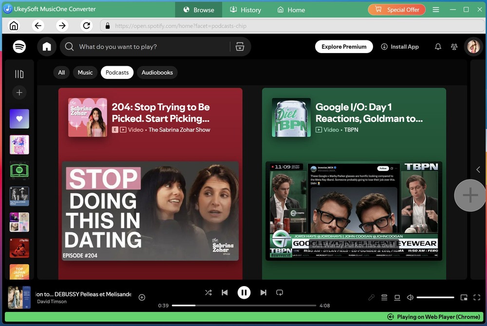Open the mini player icon
Image resolution: width=487 pixels, height=326 pixels.
[x=464, y=297]
